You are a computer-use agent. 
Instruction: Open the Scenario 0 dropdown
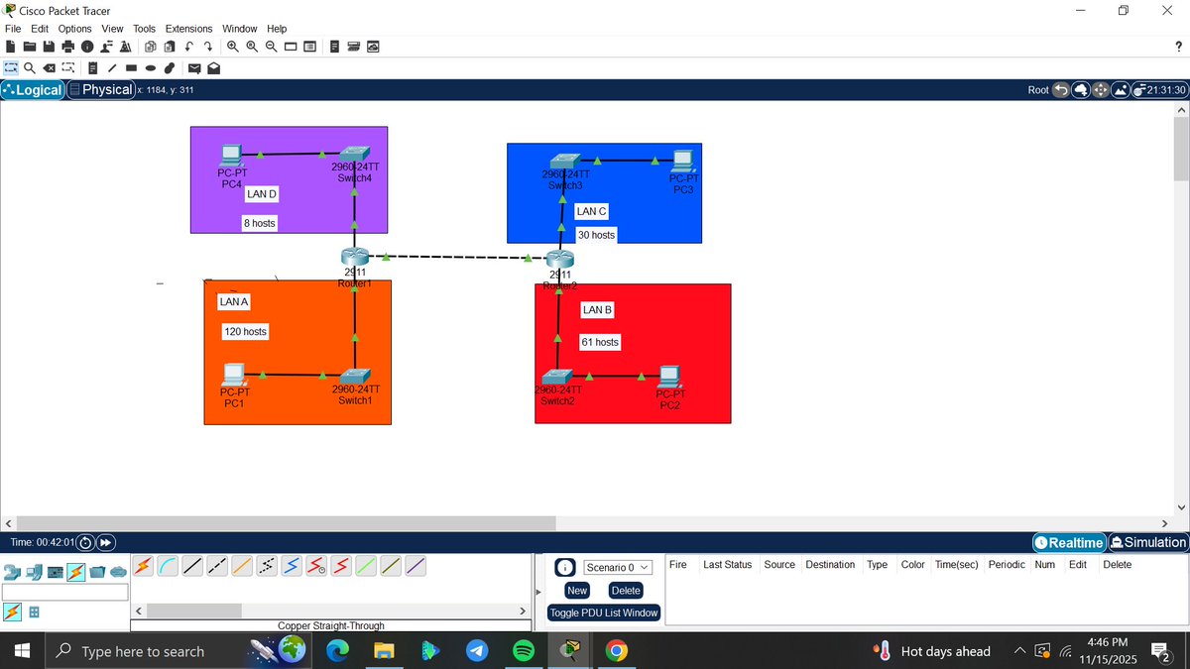[617, 566]
